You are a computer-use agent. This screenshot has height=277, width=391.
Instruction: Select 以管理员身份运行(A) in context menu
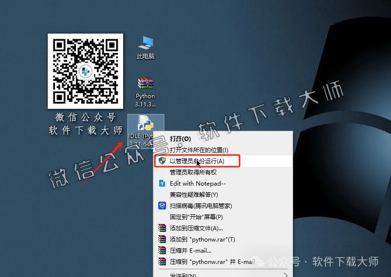point(223,161)
